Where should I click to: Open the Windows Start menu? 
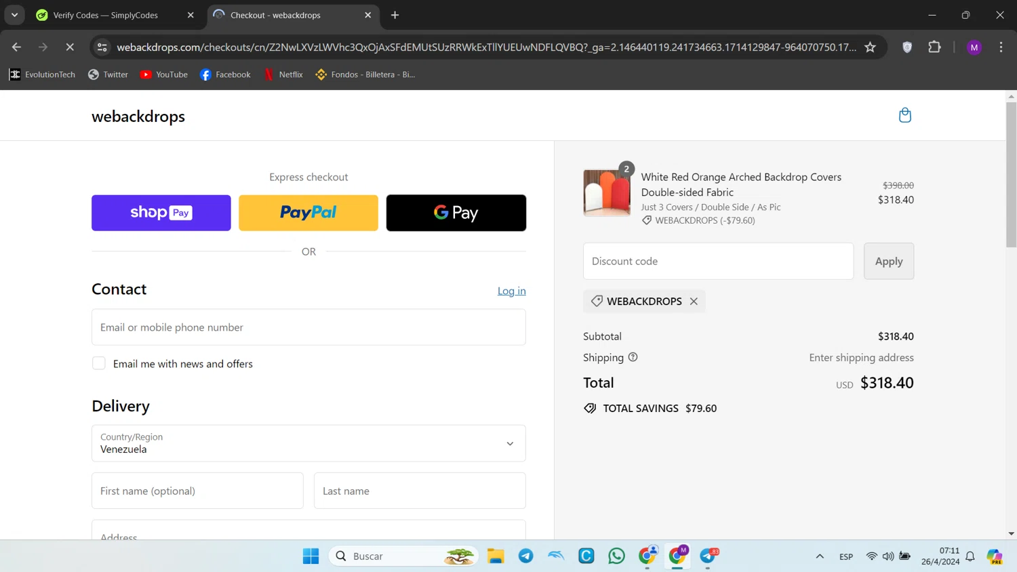(x=311, y=556)
